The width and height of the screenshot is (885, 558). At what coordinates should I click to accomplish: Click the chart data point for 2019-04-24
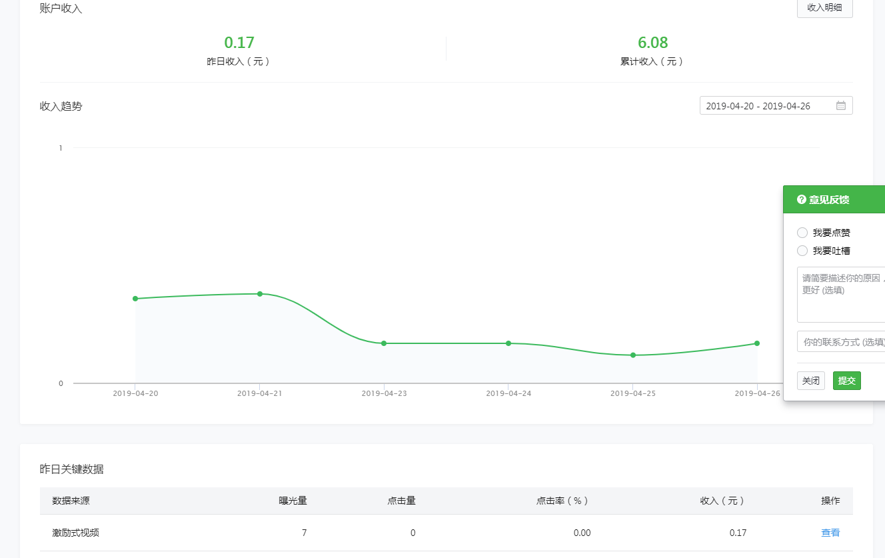(x=508, y=343)
